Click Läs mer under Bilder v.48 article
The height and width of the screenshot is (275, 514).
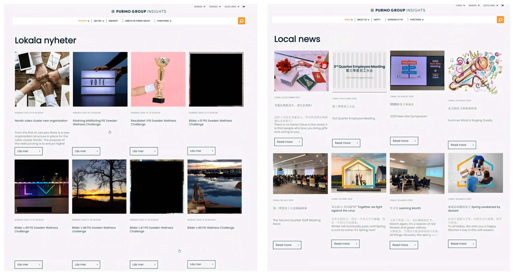click(86, 265)
